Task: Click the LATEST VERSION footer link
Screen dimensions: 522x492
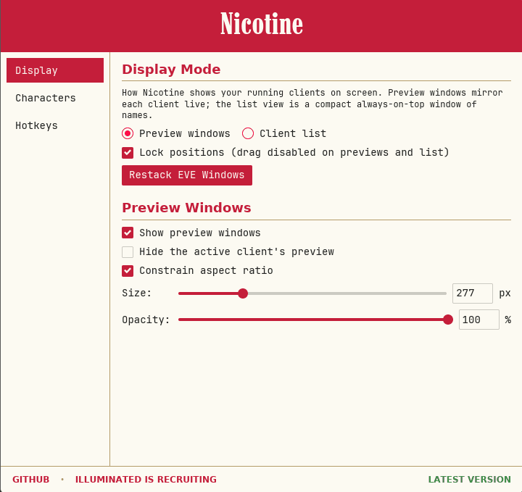Action: pos(469,480)
